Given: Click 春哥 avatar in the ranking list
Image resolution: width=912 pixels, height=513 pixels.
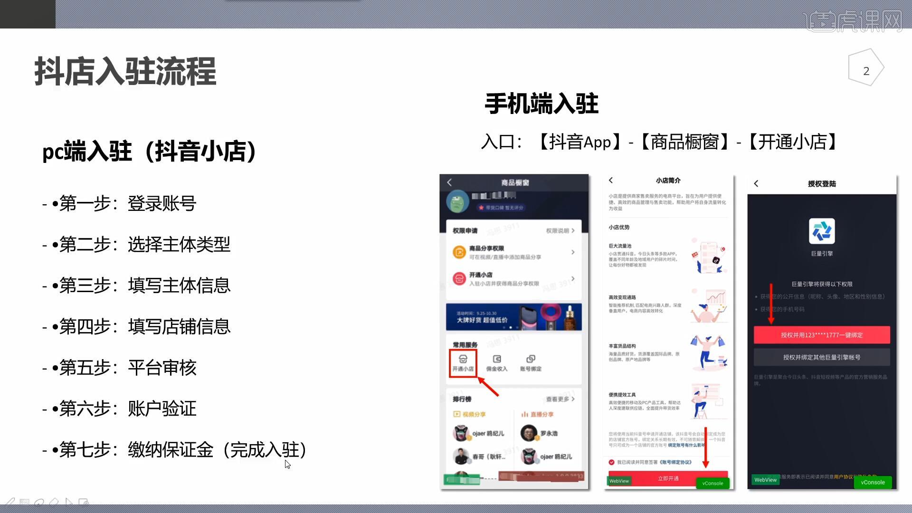Looking at the screenshot, I should 461,456.
